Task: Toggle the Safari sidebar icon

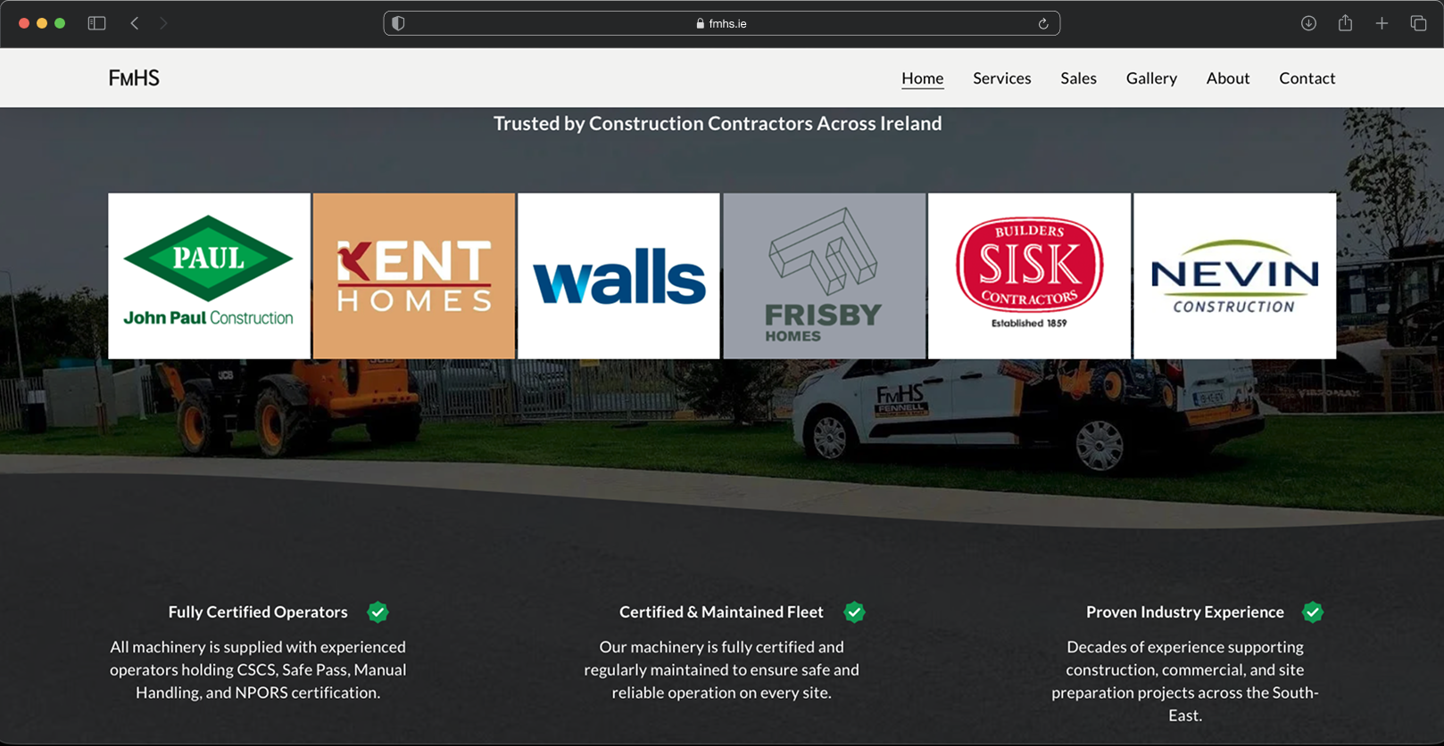Action: (x=96, y=23)
